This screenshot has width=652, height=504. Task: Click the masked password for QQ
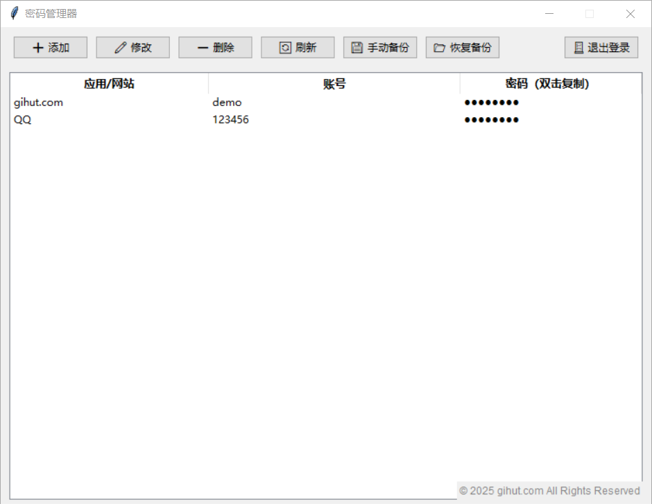click(x=491, y=120)
